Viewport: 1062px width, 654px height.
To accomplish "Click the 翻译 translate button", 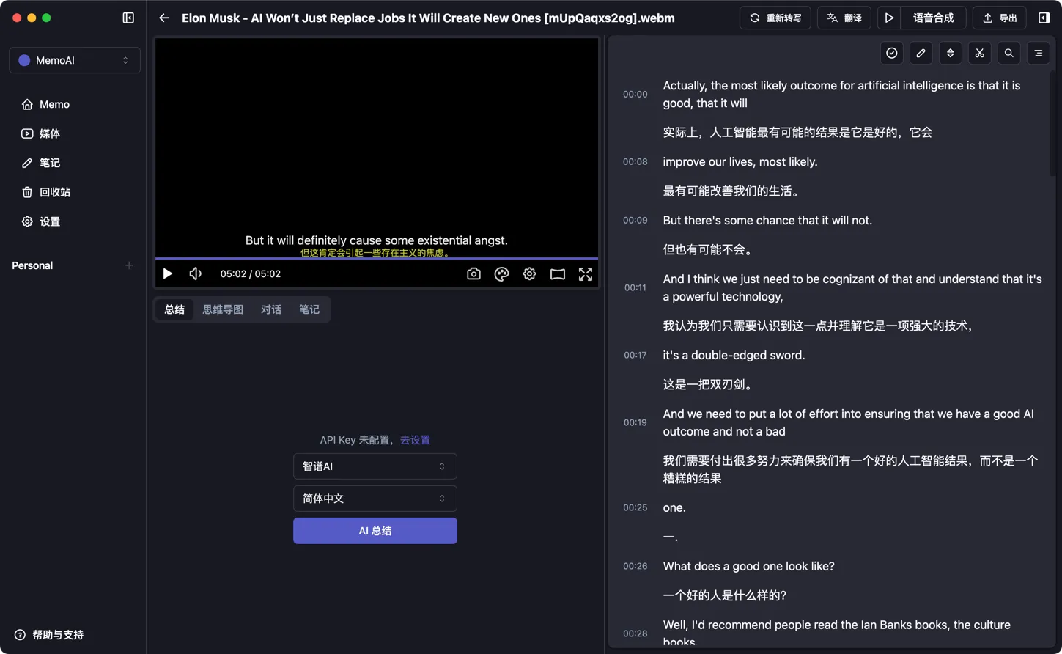I will point(844,18).
